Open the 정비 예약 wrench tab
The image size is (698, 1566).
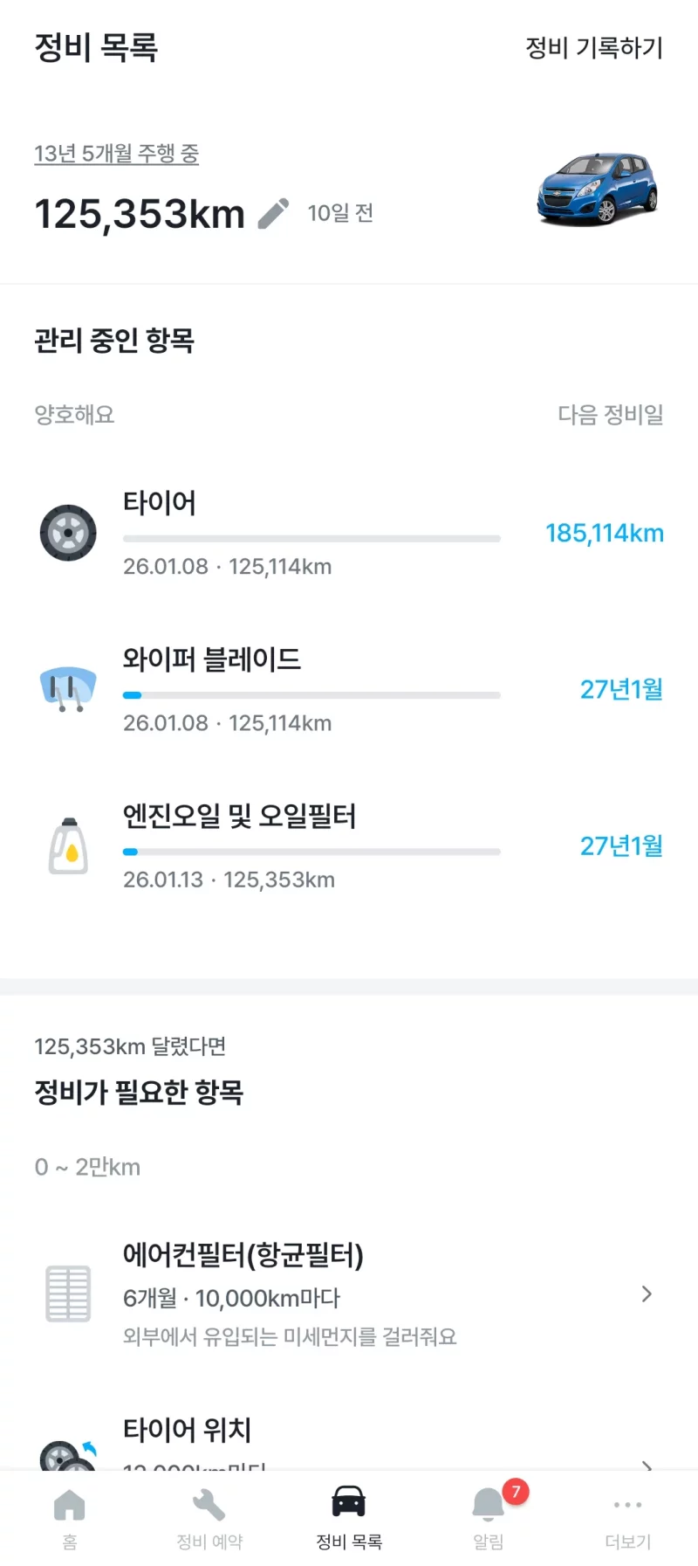click(x=209, y=1506)
